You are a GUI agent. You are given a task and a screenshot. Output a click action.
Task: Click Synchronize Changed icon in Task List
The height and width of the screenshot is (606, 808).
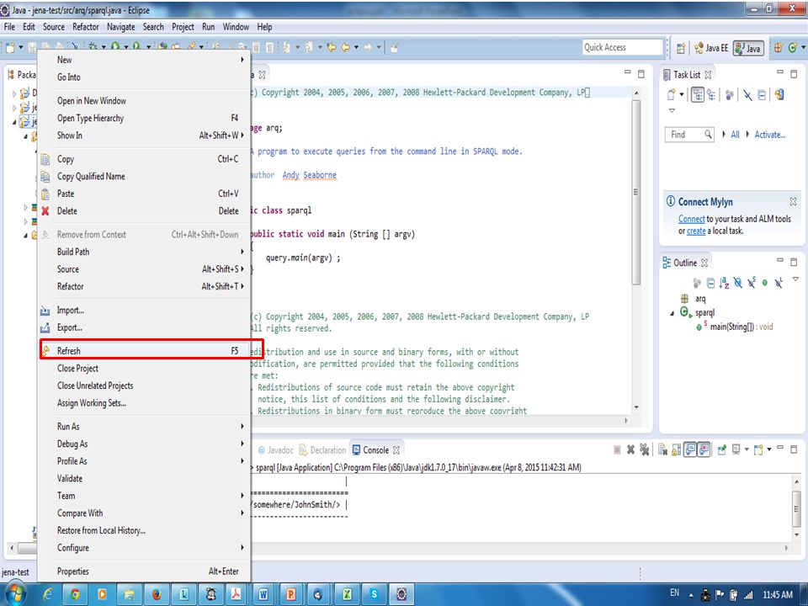click(x=779, y=95)
